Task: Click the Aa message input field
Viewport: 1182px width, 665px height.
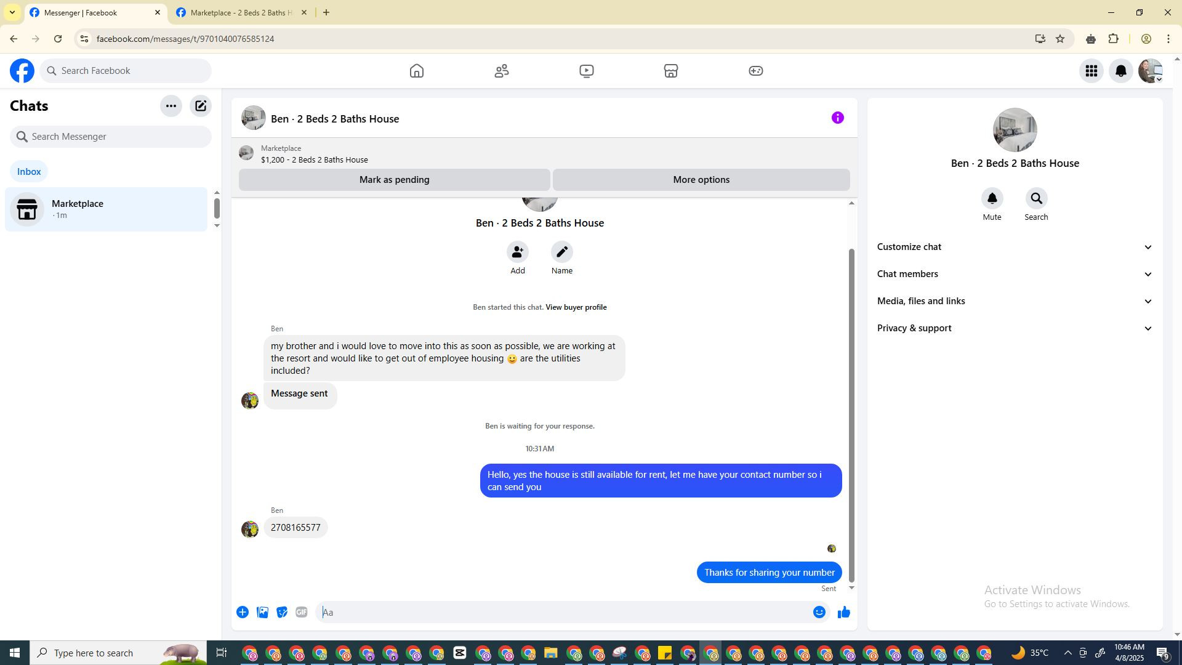Action: [x=563, y=612]
